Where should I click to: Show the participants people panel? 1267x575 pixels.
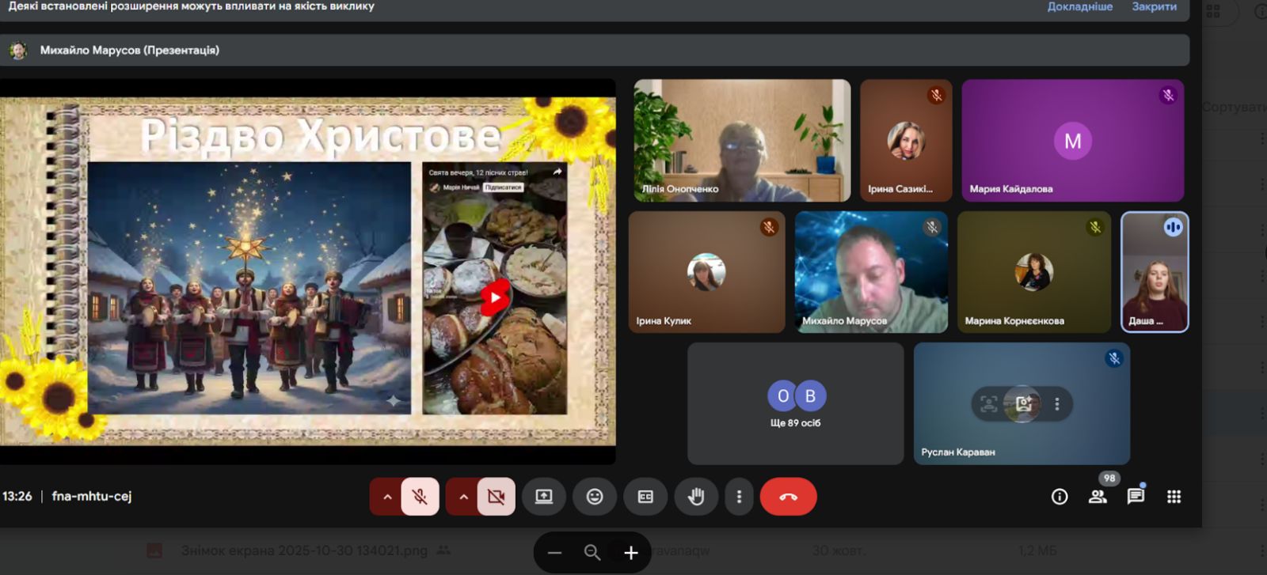point(1098,497)
